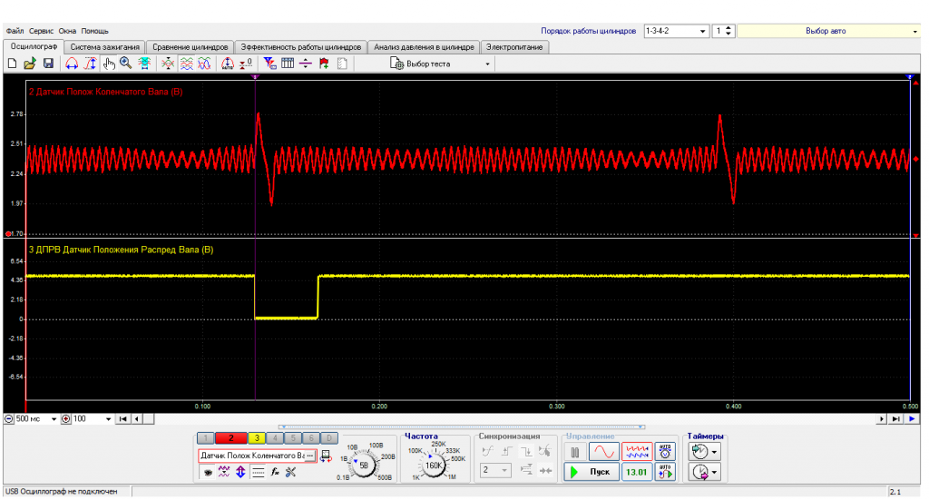929x500 pixels.
Task: Open the Сервис menu
Action: [x=41, y=31]
